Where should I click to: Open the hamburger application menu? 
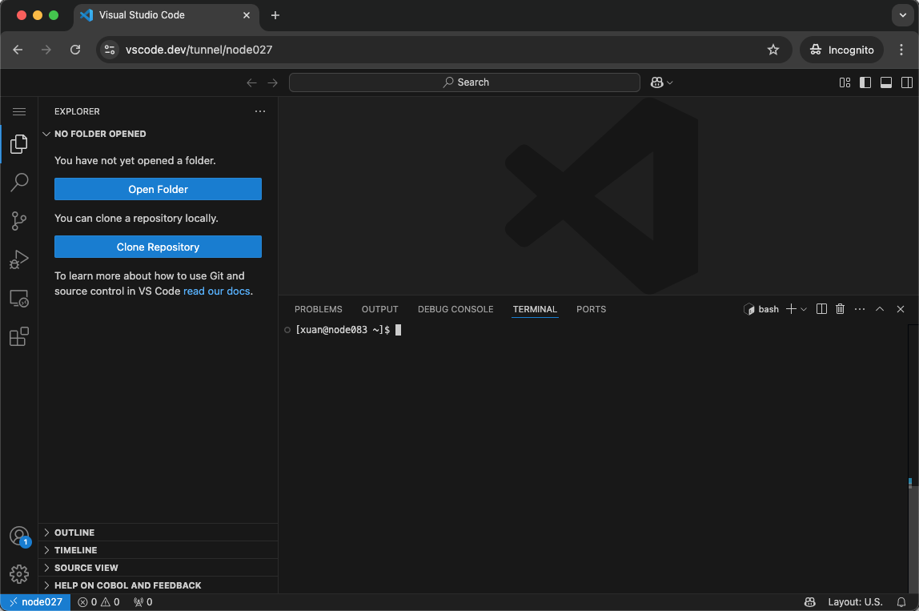click(18, 111)
